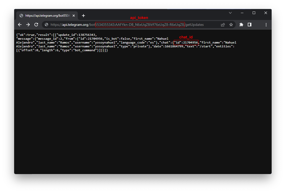Open the tab search dropdown

pos(230,13)
